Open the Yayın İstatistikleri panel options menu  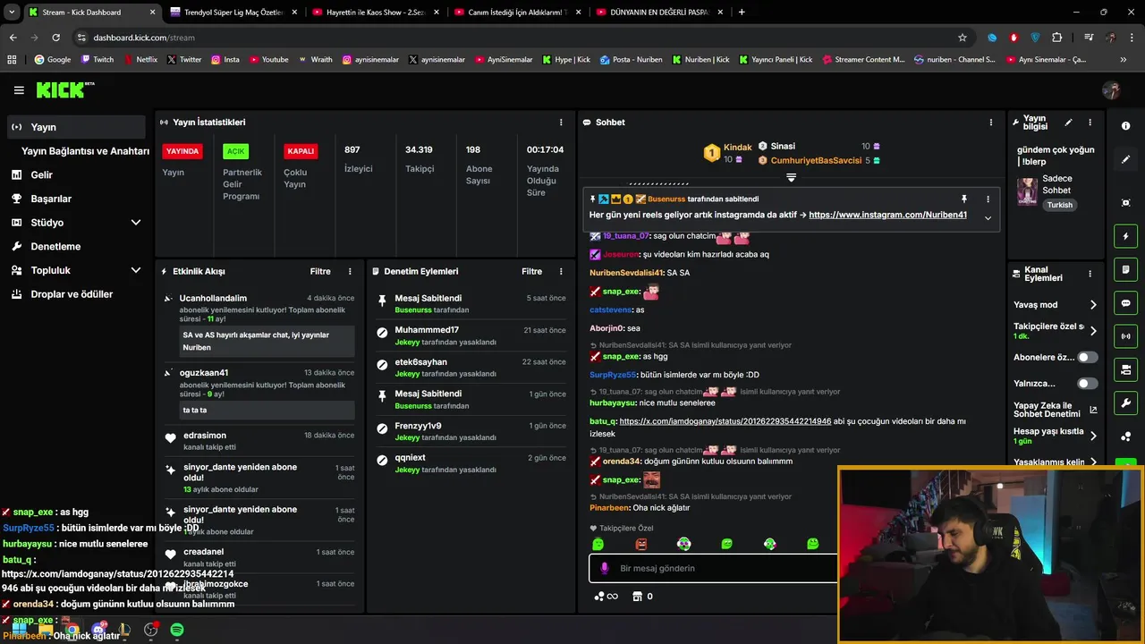click(561, 122)
